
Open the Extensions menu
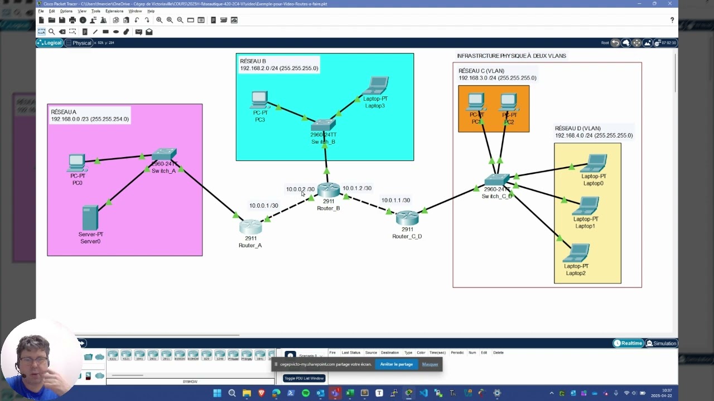[x=114, y=11]
